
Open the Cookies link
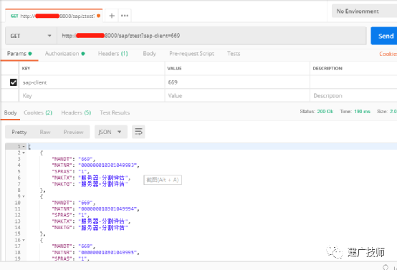388,54
